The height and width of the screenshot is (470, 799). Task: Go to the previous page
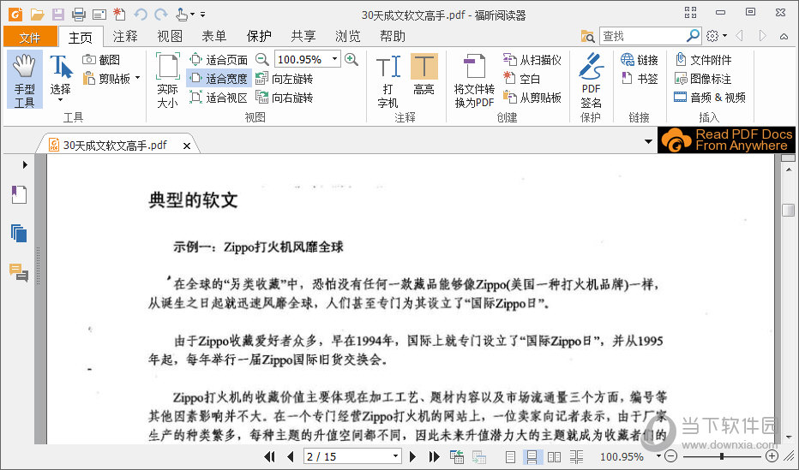pyautogui.click(x=291, y=457)
